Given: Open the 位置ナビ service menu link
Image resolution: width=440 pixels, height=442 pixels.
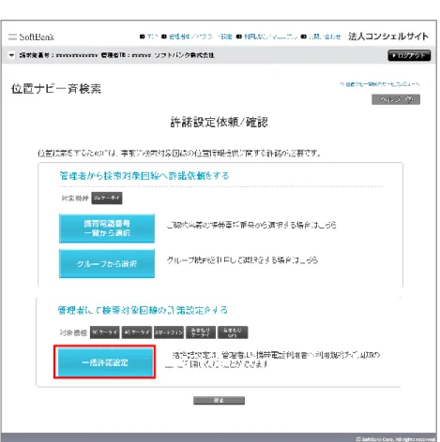Looking at the screenshot, I should [x=380, y=84].
